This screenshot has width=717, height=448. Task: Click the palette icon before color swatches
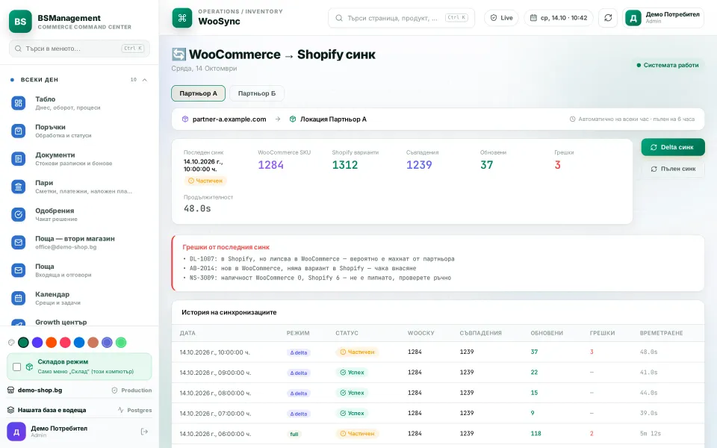click(11, 343)
